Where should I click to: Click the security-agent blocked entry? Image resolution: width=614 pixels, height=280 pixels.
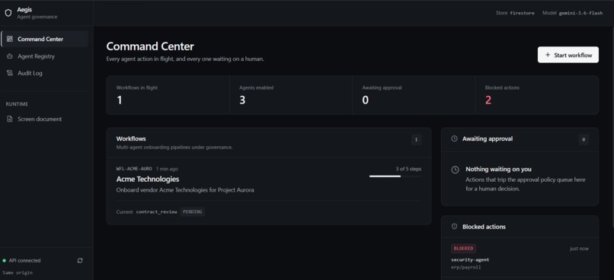tap(470, 259)
